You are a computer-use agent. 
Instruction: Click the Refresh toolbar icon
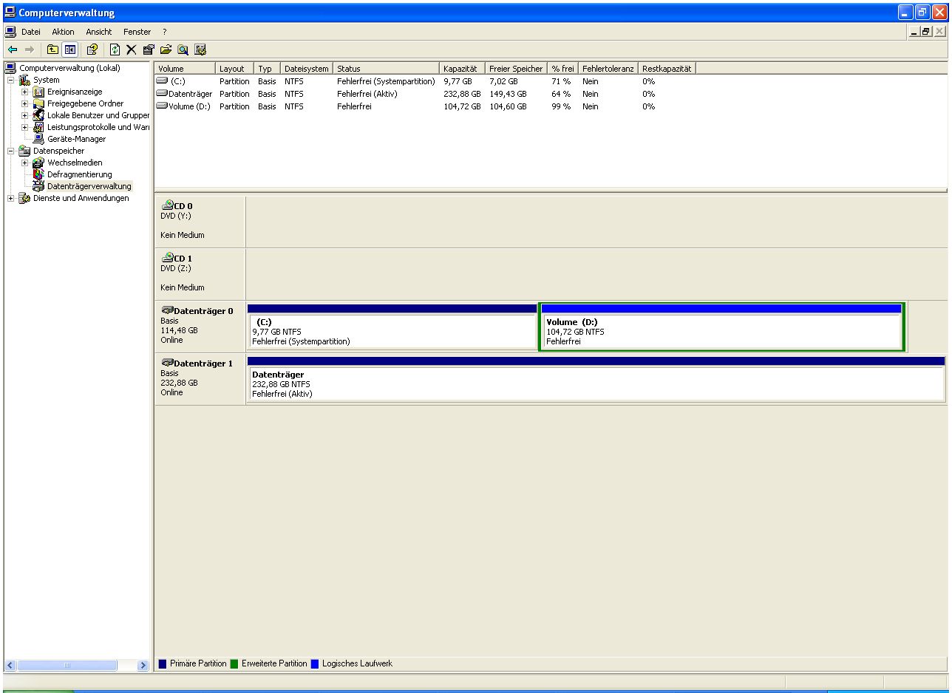(115, 49)
